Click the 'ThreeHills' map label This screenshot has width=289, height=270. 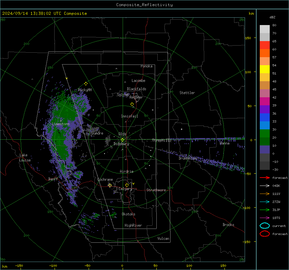(x=162, y=140)
